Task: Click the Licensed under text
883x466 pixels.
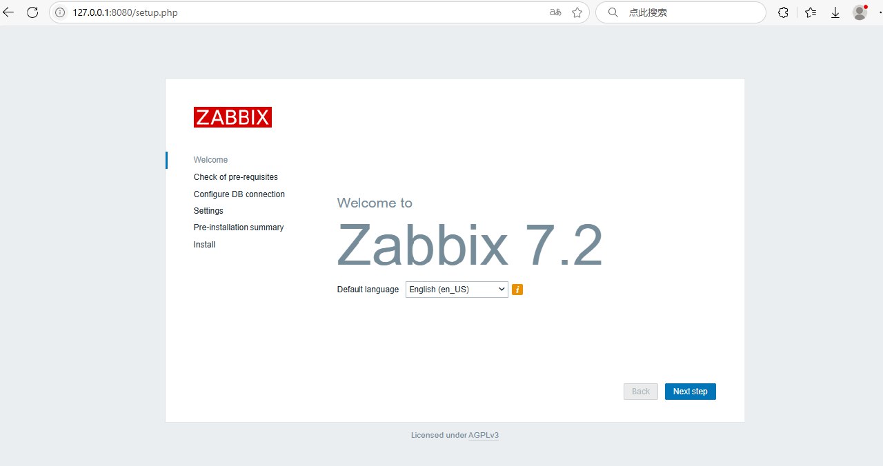Action: [439, 435]
